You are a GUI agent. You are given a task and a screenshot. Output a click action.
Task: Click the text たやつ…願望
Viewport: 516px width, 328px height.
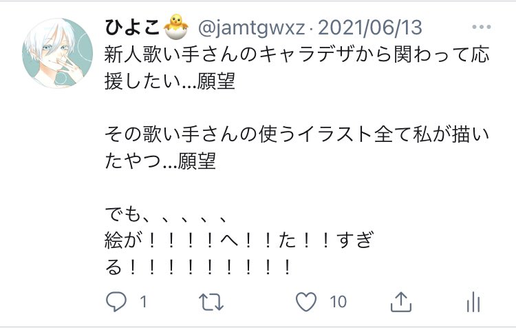point(160,161)
